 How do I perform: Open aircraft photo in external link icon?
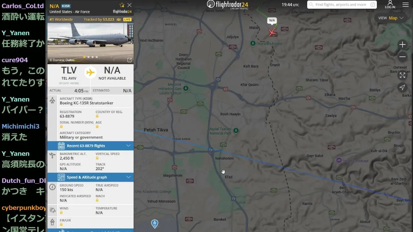tap(129, 60)
